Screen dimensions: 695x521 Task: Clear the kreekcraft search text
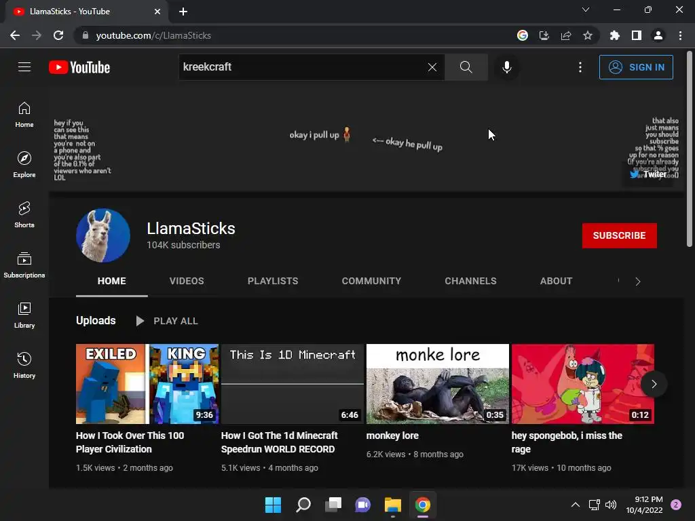(432, 67)
